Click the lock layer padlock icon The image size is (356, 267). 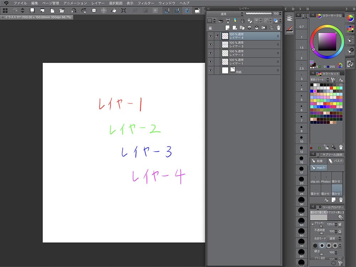pyautogui.click(x=242, y=21)
